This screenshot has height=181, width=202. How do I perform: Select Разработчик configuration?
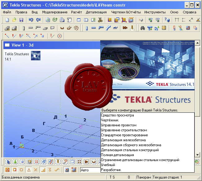pos(147,170)
